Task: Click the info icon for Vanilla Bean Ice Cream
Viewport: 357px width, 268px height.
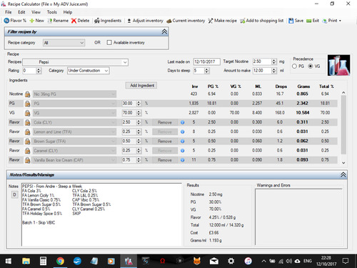Action: 183,160
